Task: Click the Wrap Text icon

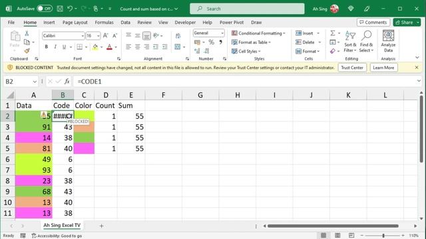Action: 178,35
